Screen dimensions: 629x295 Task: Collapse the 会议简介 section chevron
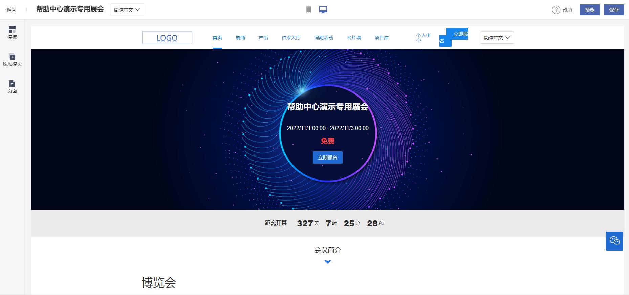327,261
